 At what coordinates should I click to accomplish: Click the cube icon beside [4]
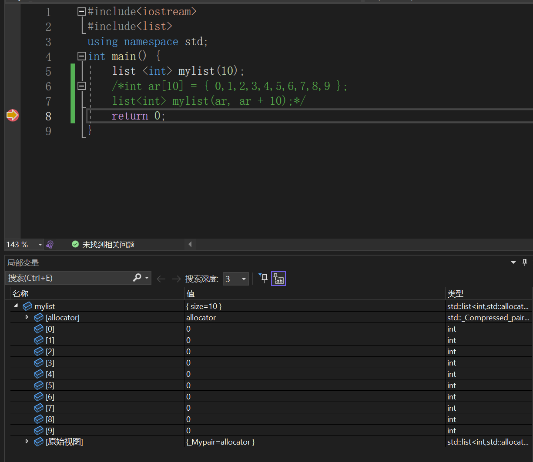point(39,374)
